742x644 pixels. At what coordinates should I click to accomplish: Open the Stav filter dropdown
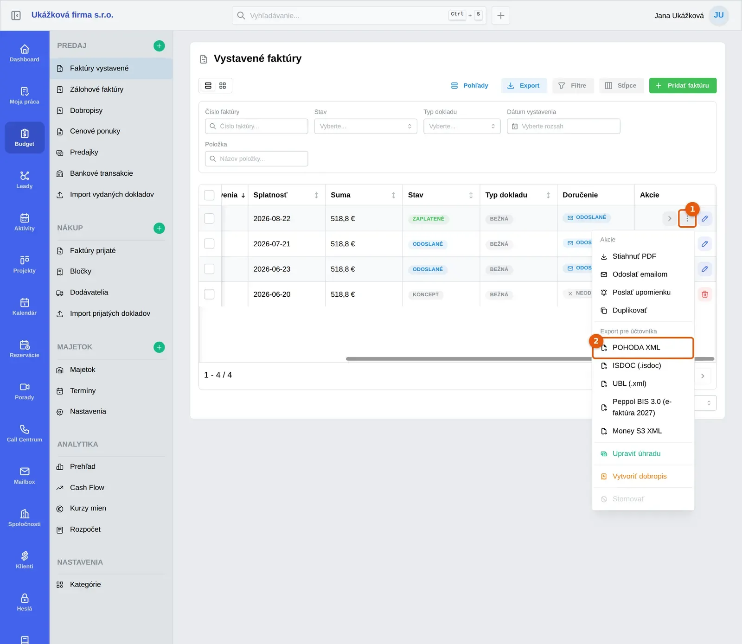[x=365, y=126]
